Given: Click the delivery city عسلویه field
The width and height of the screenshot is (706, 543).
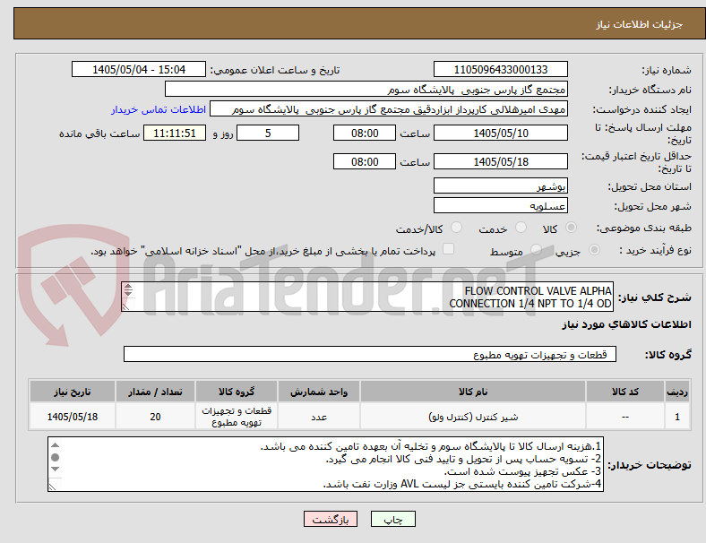Looking at the screenshot, I should point(501,206).
